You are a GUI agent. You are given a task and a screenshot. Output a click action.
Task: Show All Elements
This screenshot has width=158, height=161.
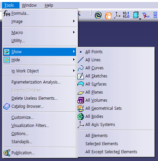coord(115,136)
